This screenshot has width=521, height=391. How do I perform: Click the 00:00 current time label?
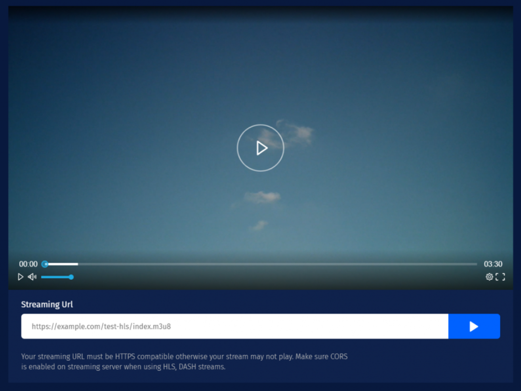click(x=28, y=264)
